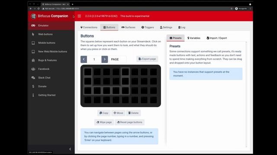277x155 pixels.
Task: Open the Emulator sidebar item
Action: coord(51,26)
